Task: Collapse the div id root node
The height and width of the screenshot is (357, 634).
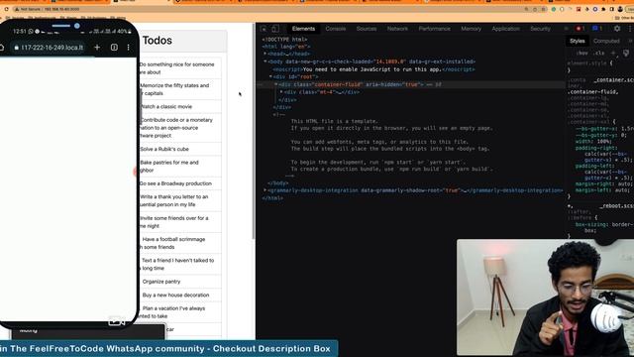Action: pos(270,77)
